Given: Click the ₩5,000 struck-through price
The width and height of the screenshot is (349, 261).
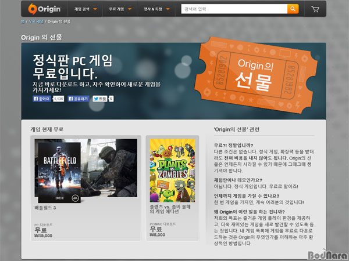Looking at the screenshot, I should (158, 235).
